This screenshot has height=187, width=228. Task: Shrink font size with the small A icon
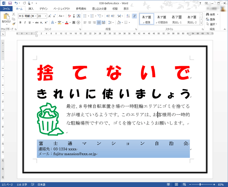pyautogui.click(x=54, y=16)
